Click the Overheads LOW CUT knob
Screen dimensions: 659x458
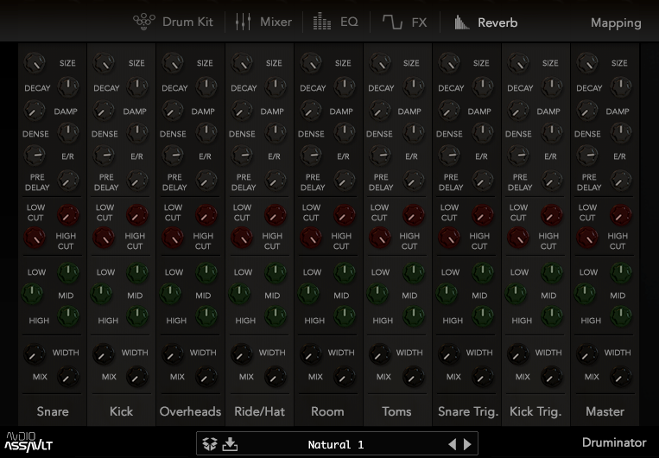206,215
